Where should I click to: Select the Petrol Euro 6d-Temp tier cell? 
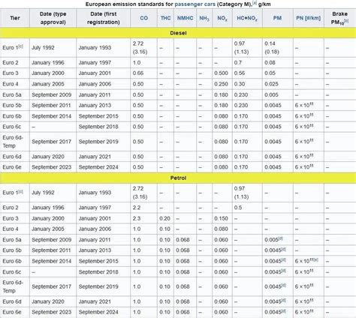pos(15,286)
